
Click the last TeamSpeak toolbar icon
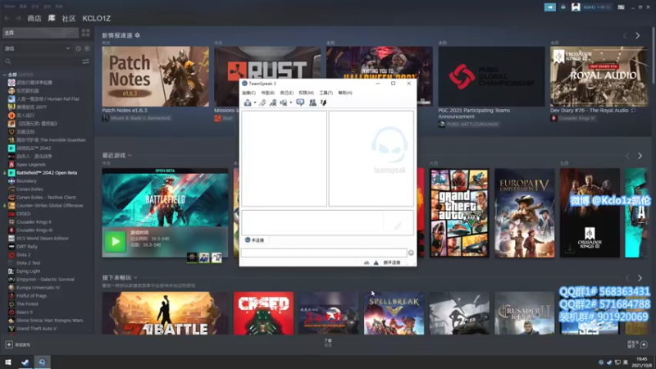pyautogui.click(x=323, y=102)
